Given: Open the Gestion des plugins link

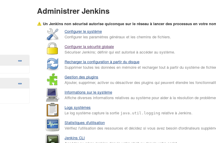Looking at the screenshot, I should [x=81, y=77].
